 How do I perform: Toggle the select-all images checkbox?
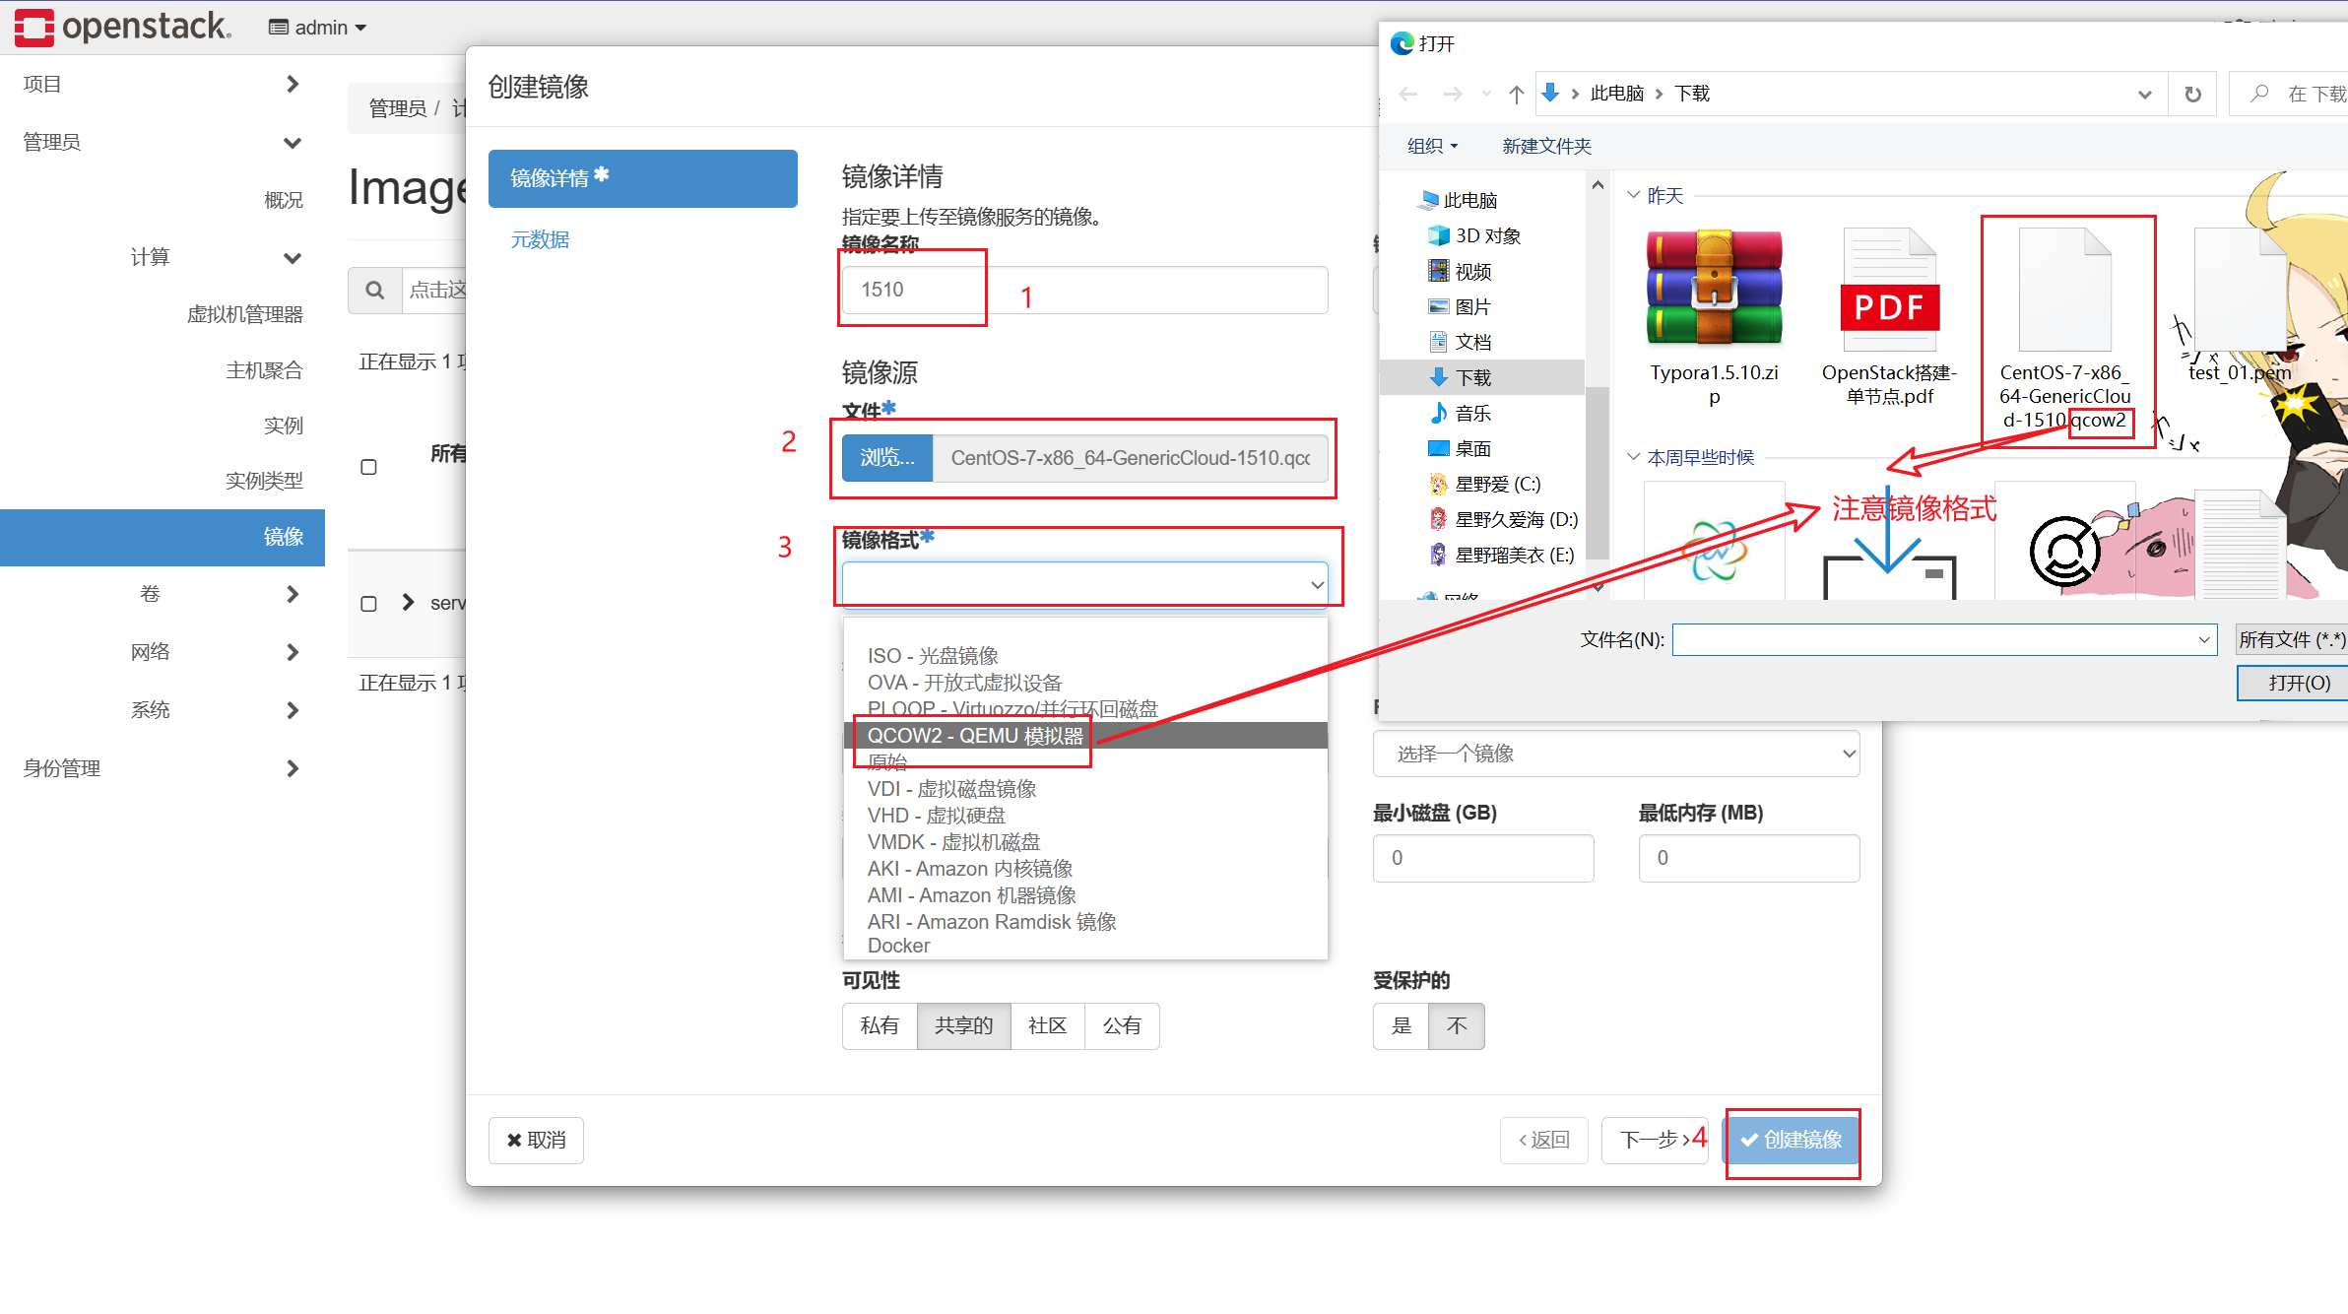tap(368, 467)
